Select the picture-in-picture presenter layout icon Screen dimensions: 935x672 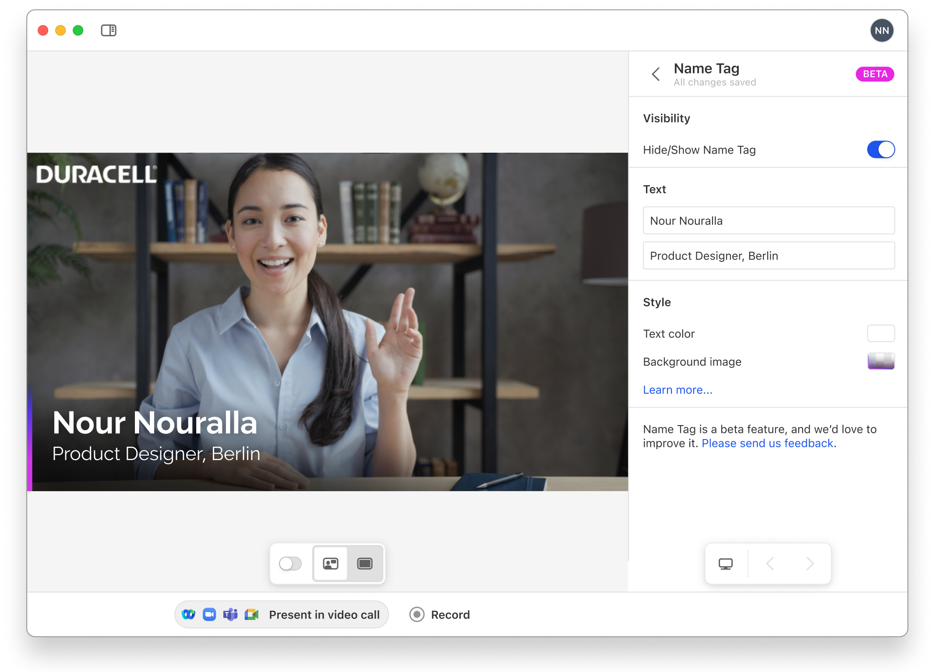331,563
